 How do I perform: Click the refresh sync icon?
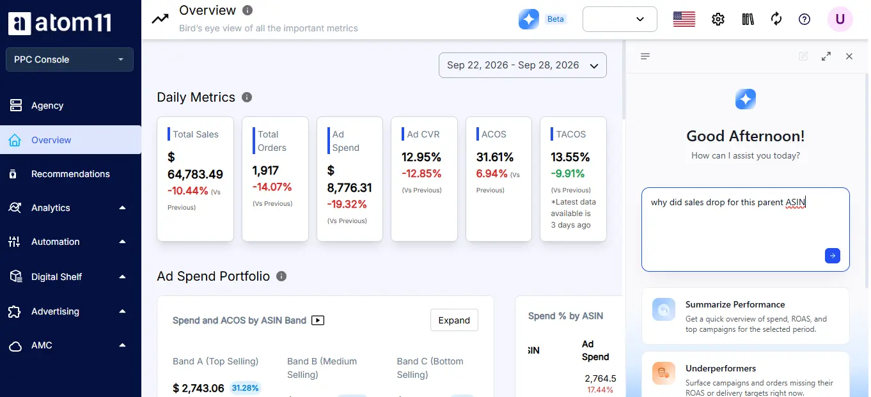click(x=776, y=19)
